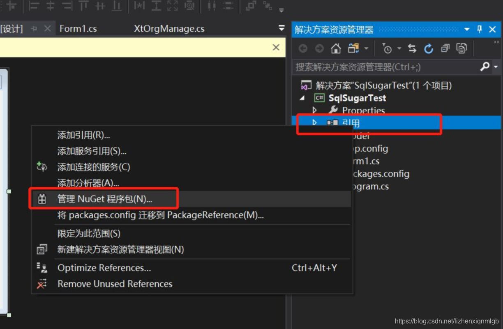Expand the Properties node
Viewport: 503px width, 329px height.
pyautogui.click(x=315, y=110)
